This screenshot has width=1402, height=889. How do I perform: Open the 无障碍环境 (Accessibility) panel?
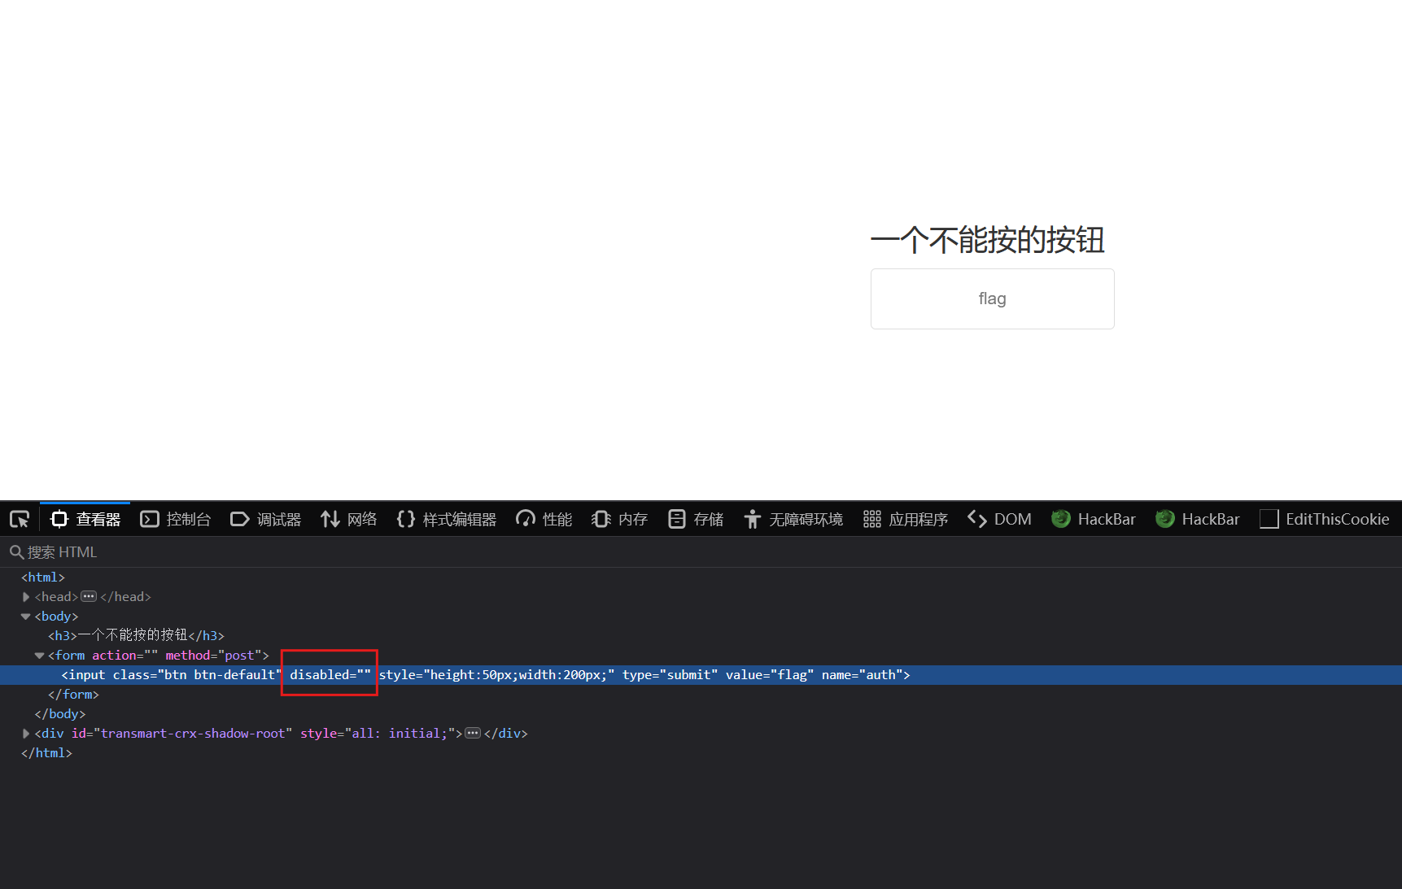coord(793,519)
